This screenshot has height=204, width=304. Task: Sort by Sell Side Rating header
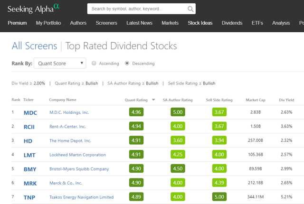tap(219, 100)
